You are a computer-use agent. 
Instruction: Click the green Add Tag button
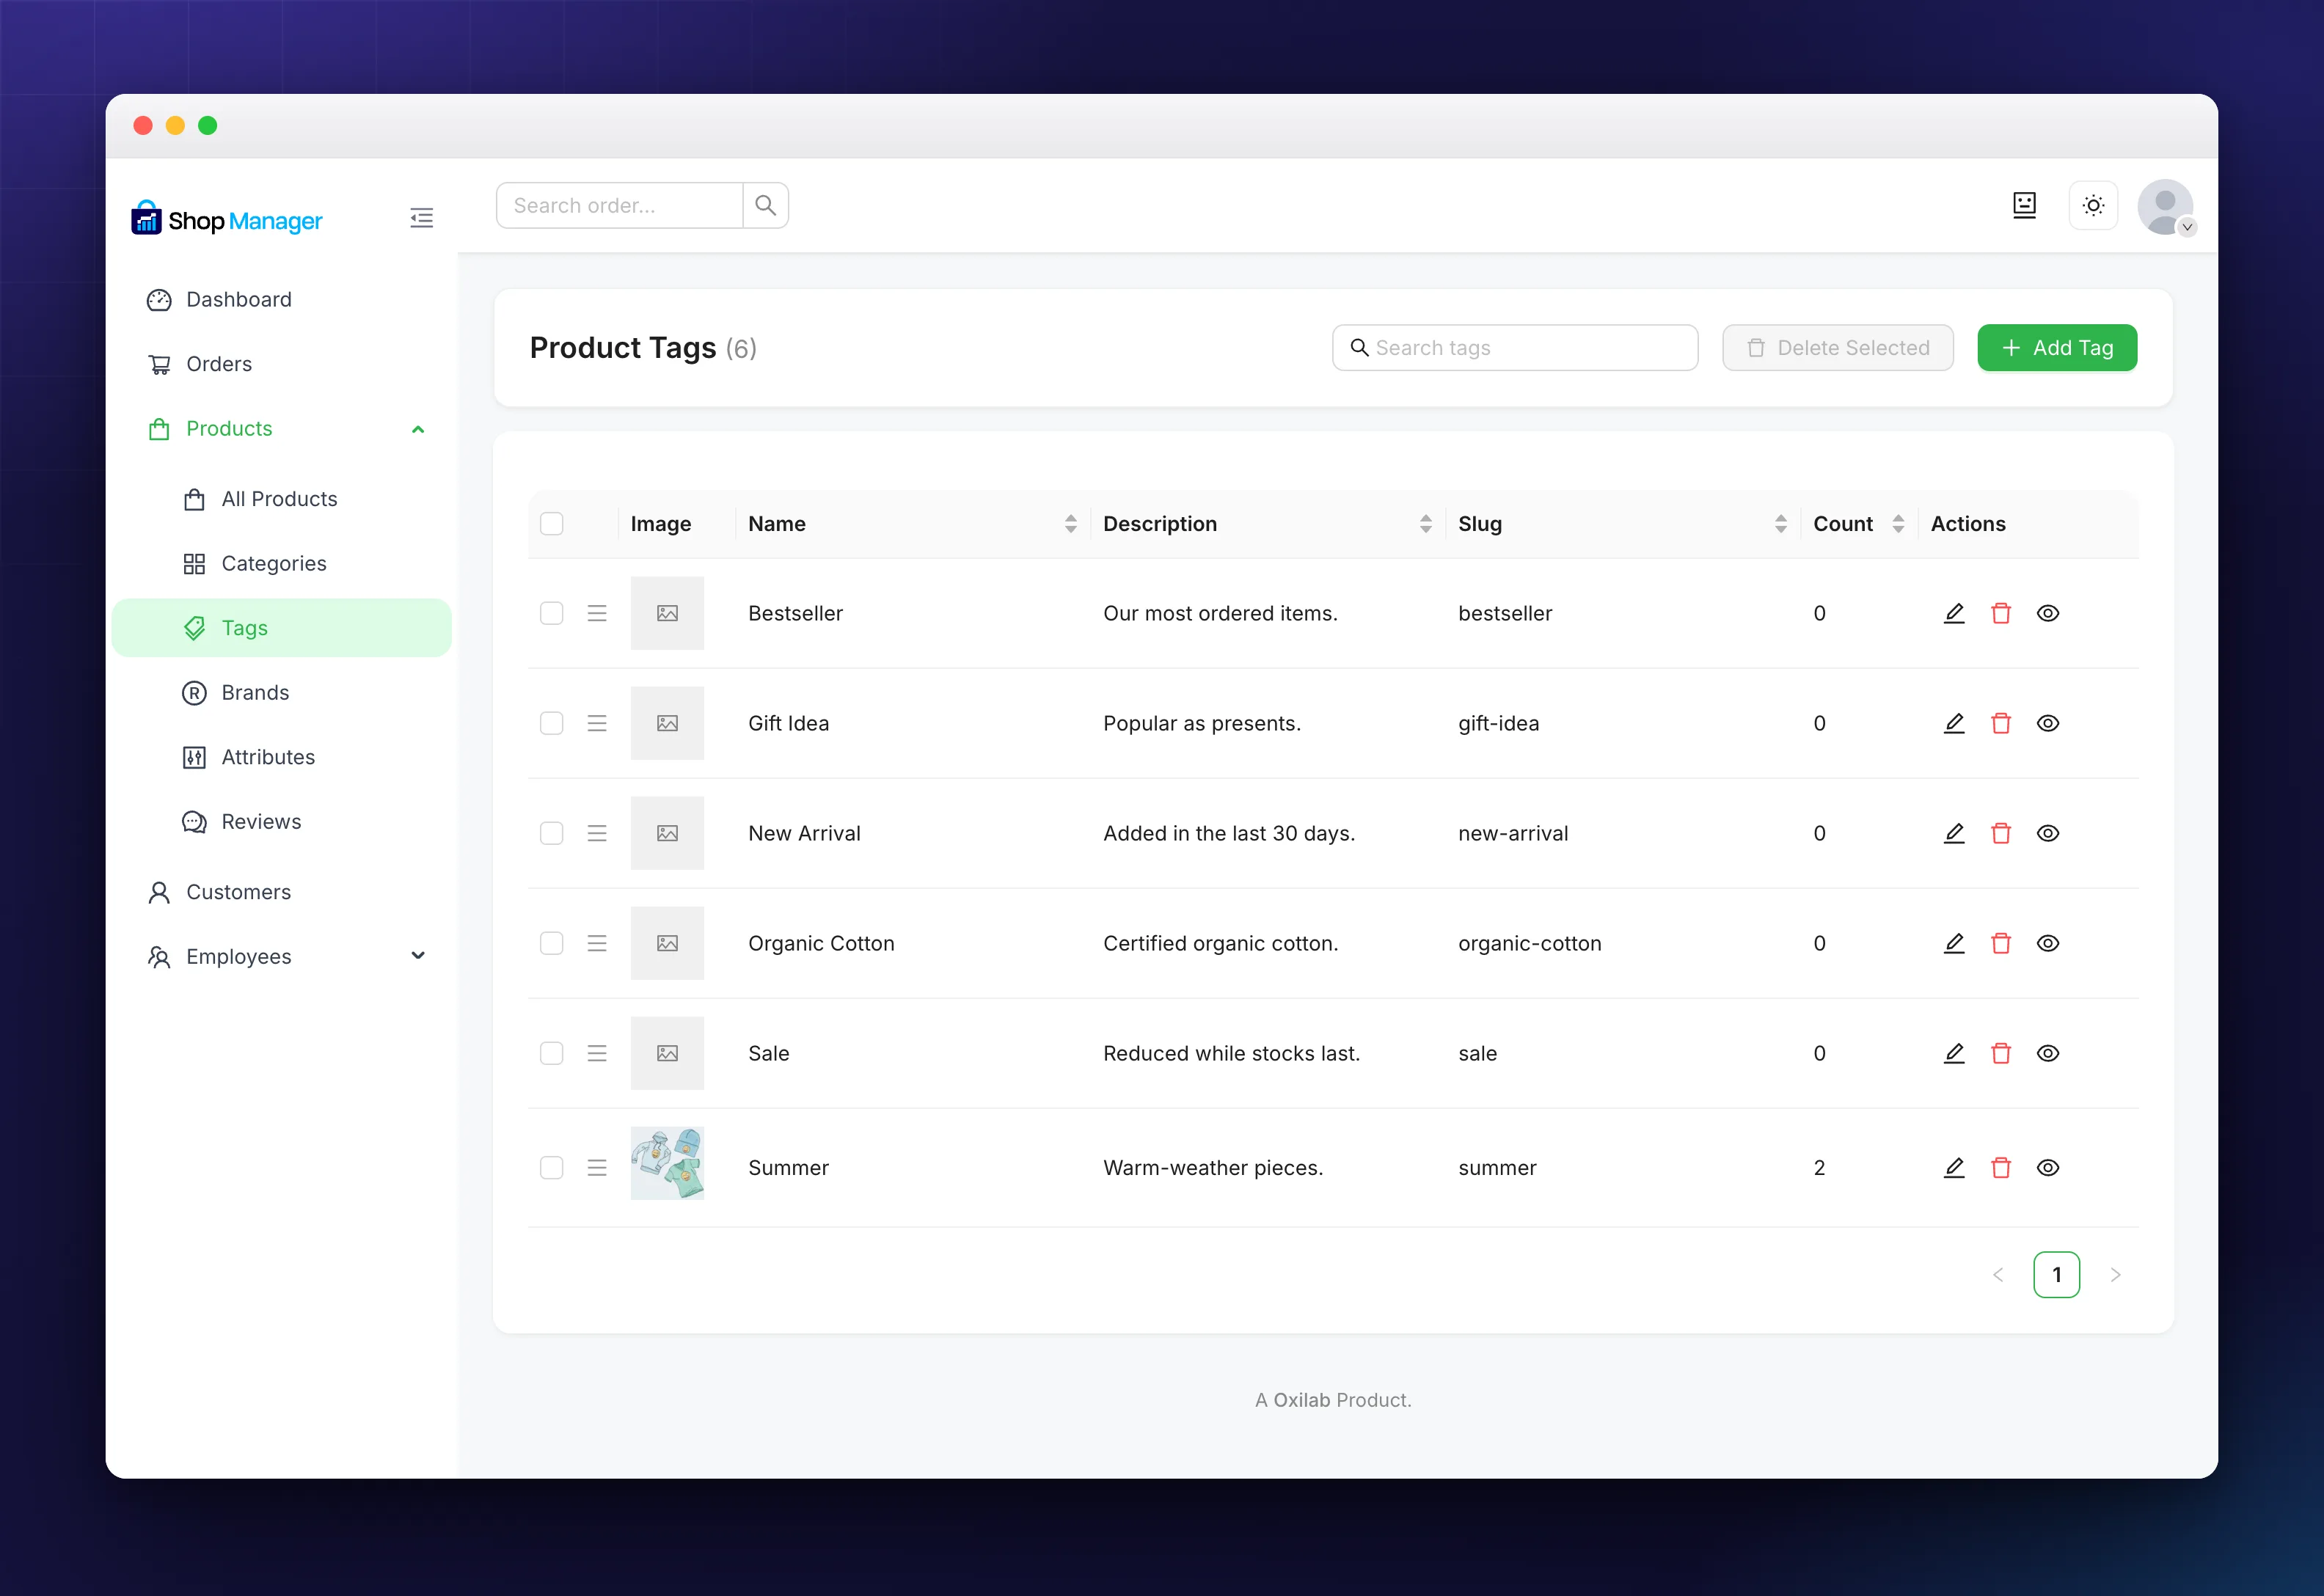pyautogui.click(x=2057, y=348)
